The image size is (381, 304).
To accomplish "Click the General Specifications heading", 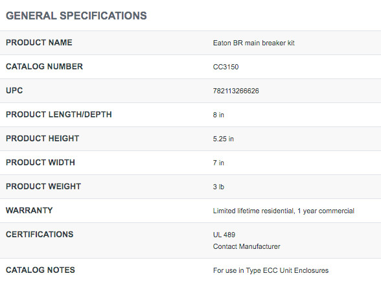I will point(76,16).
